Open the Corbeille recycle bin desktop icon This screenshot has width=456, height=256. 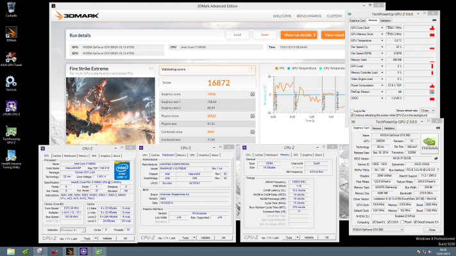click(11, 9)
